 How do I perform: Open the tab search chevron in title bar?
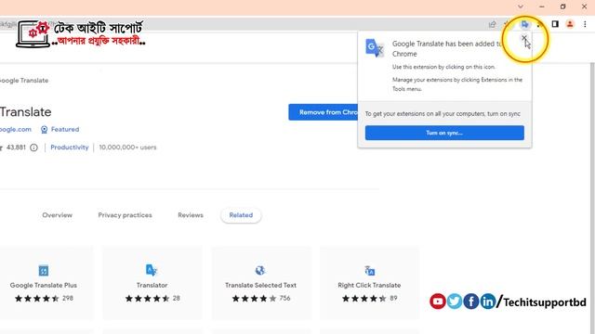(521, 6)
